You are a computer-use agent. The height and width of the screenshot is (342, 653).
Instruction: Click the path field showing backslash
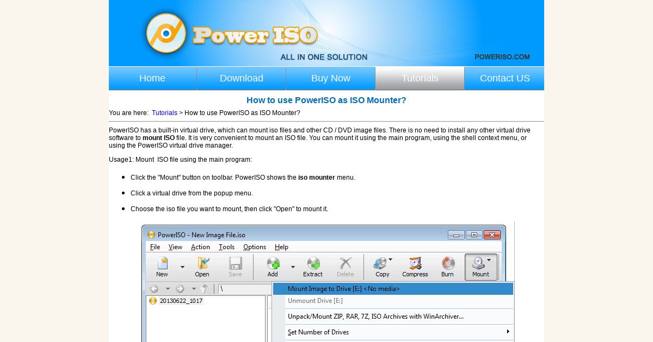pyautogui.click(x=245, y=289)
